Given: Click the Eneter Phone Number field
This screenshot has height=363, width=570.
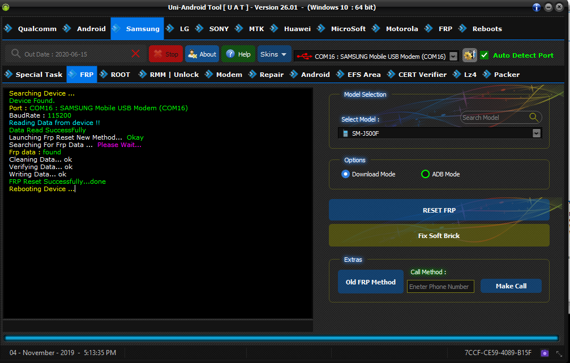Looking at the screenshot, I should 440,287.
